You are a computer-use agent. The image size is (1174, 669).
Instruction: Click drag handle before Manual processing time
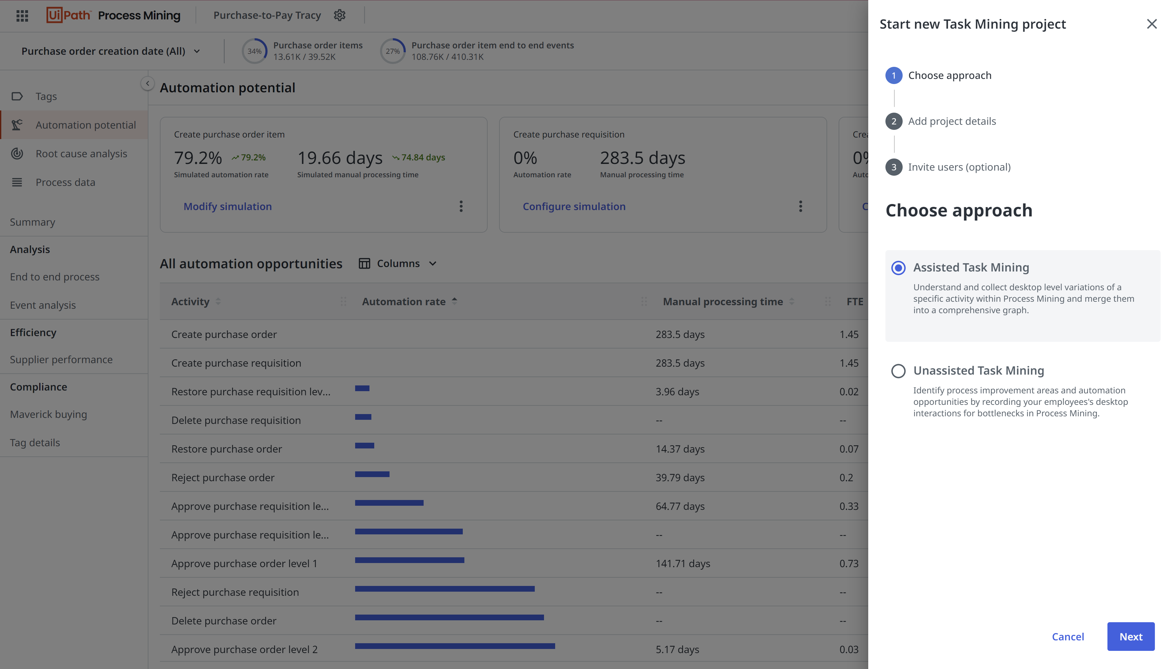coord(644,301)
